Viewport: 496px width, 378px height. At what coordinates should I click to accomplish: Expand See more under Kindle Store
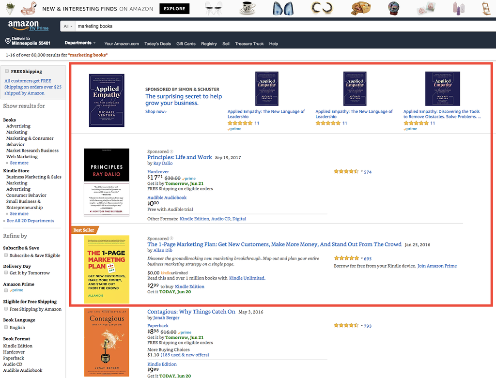(x=19, y=213)
